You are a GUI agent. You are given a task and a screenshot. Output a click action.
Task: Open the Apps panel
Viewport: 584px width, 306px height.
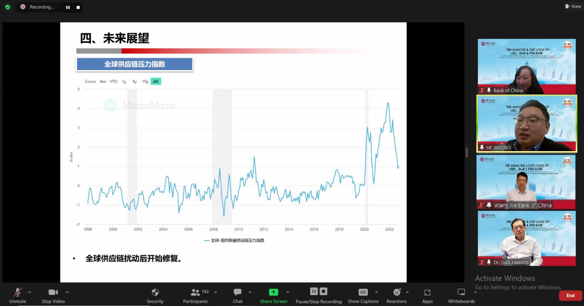pos(427,295)
